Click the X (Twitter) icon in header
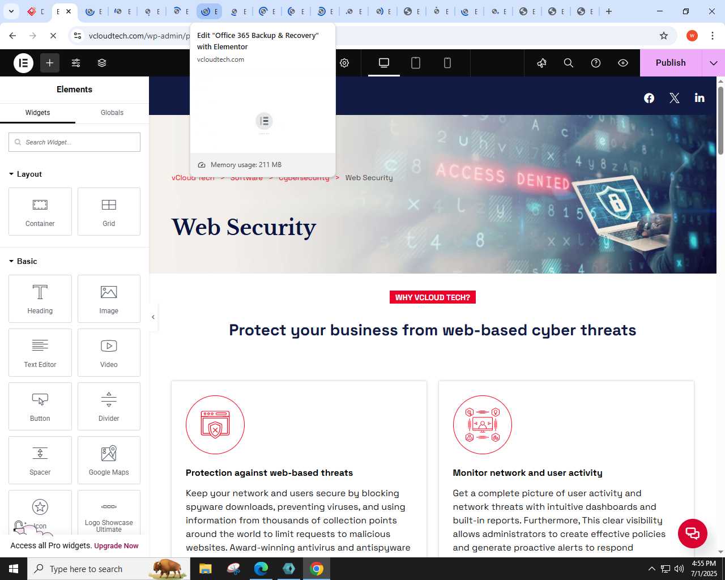725x580 pixels. coord(675,98)
